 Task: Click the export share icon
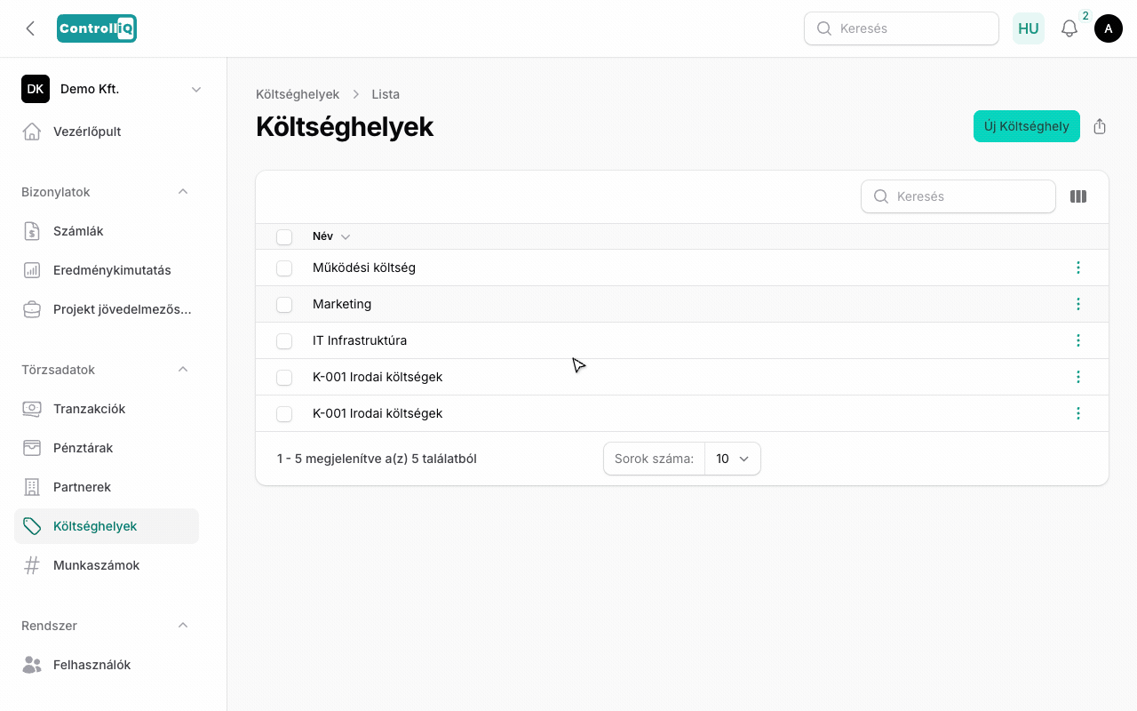click(x=1100, y=126)
